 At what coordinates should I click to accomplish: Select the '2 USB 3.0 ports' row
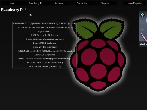tap(45, 35)
